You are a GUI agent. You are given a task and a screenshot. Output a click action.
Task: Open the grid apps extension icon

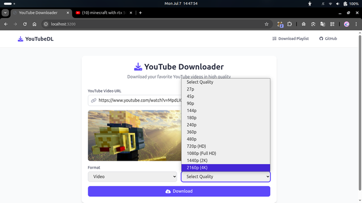[x=332, y=24]
